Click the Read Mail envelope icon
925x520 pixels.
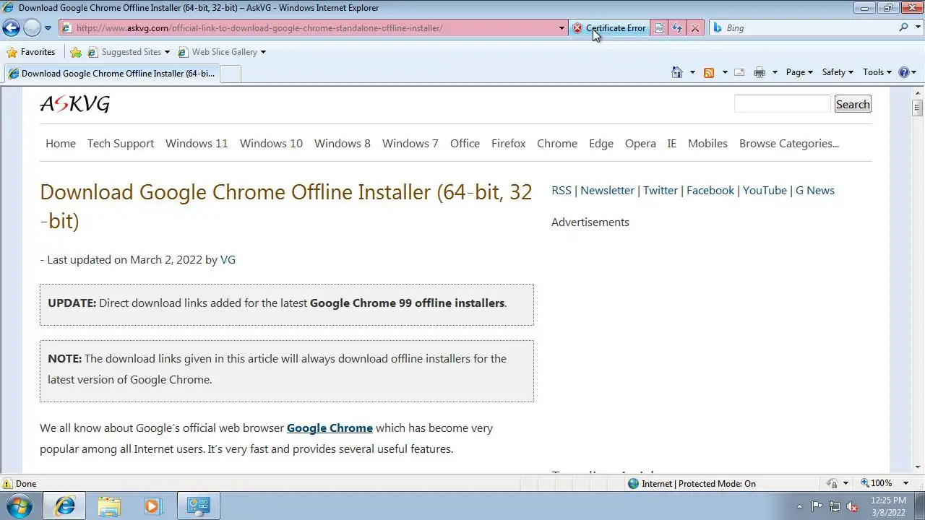739,72
